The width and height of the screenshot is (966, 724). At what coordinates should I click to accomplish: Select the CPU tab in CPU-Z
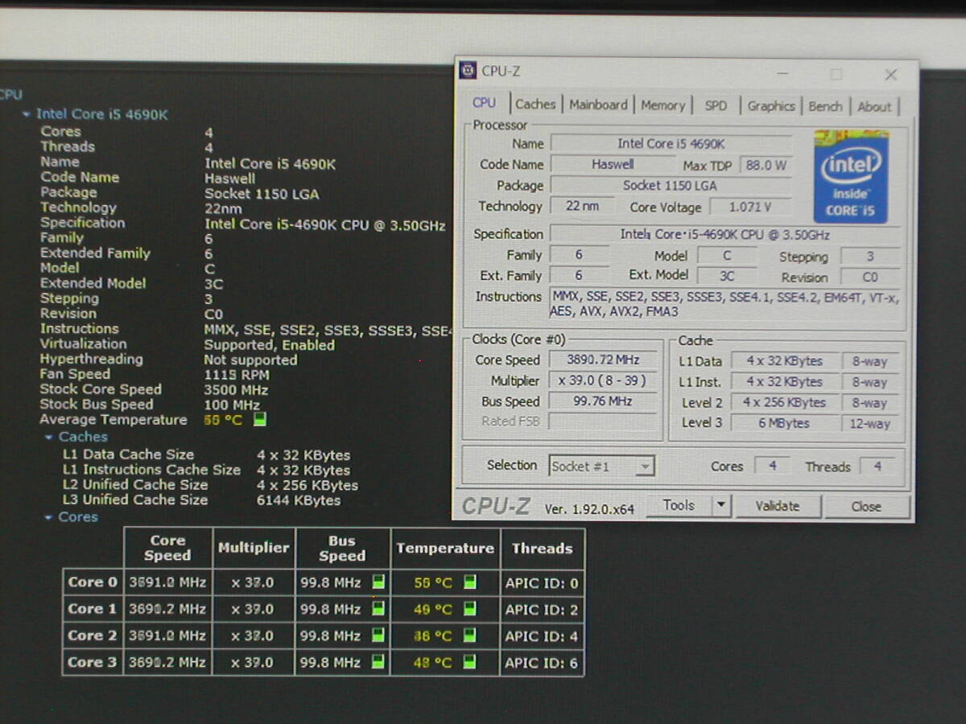(484, 103)
